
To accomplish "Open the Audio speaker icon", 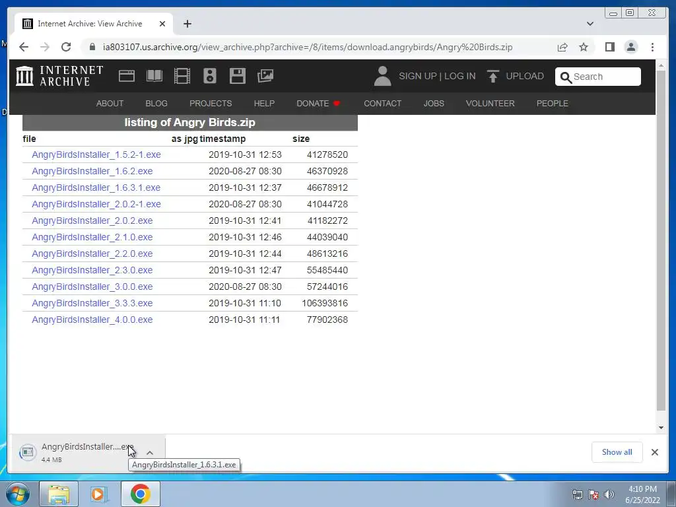I will (x=210, y=76).
